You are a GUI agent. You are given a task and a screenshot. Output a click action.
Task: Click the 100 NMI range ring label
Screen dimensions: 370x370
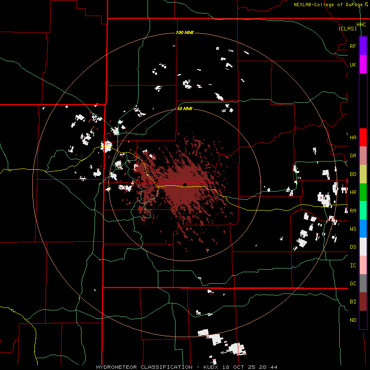click(185, 32)
